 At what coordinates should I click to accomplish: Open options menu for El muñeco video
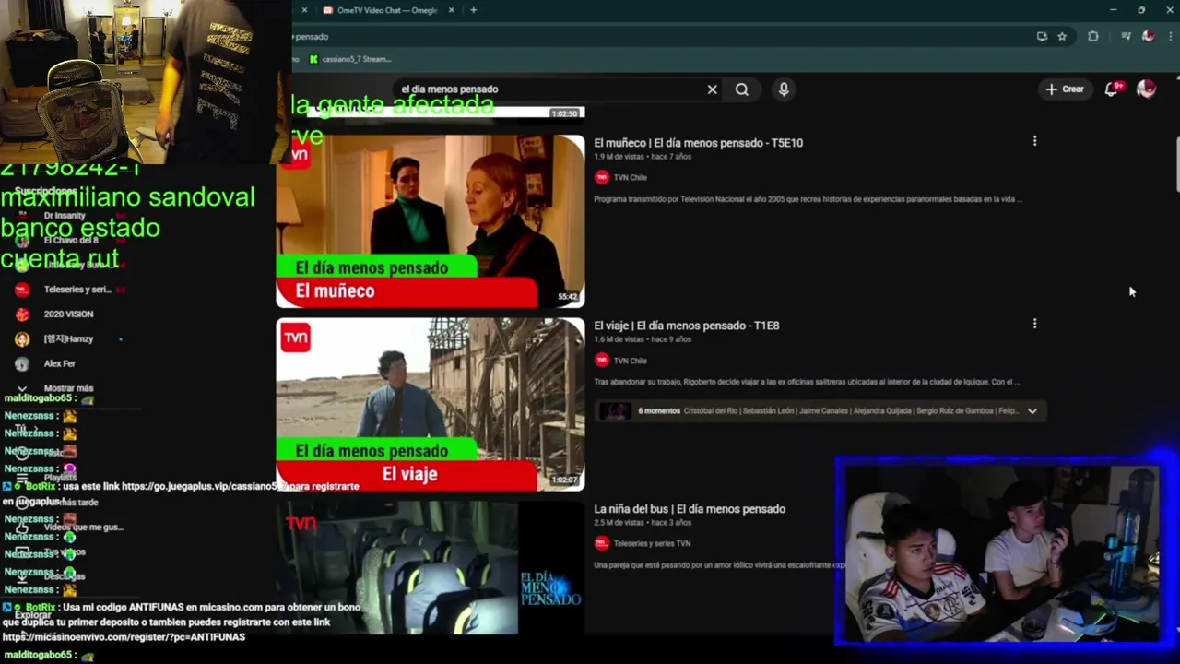click(x=1034, y=141)
